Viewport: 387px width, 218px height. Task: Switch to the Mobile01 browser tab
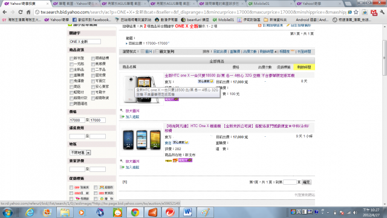coord(270,4)
